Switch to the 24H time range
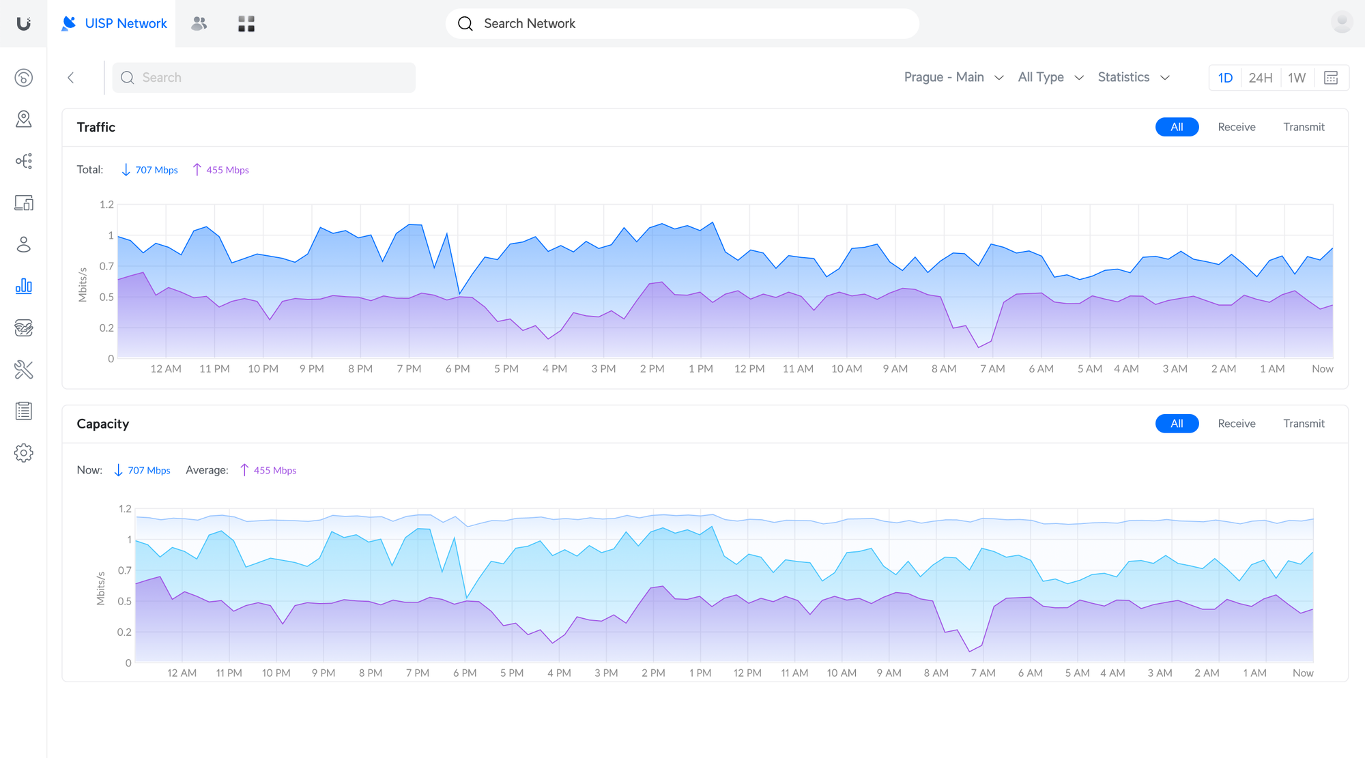 tap(1260, 78)
